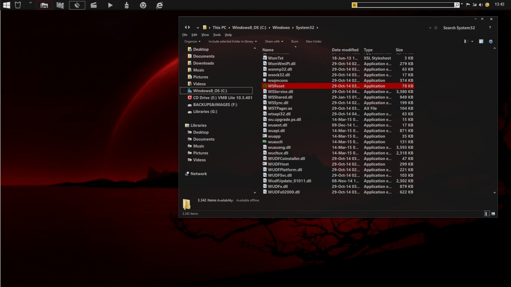Open the Action Center flag tray icon
Screen dimensions: 511x287
point(468,5)
